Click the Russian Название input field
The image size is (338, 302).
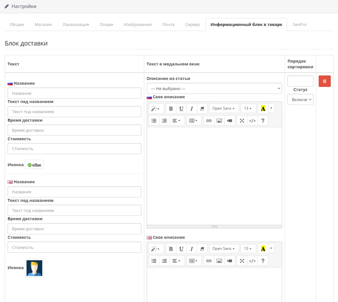pyautogui.click(x=74, y=93)
